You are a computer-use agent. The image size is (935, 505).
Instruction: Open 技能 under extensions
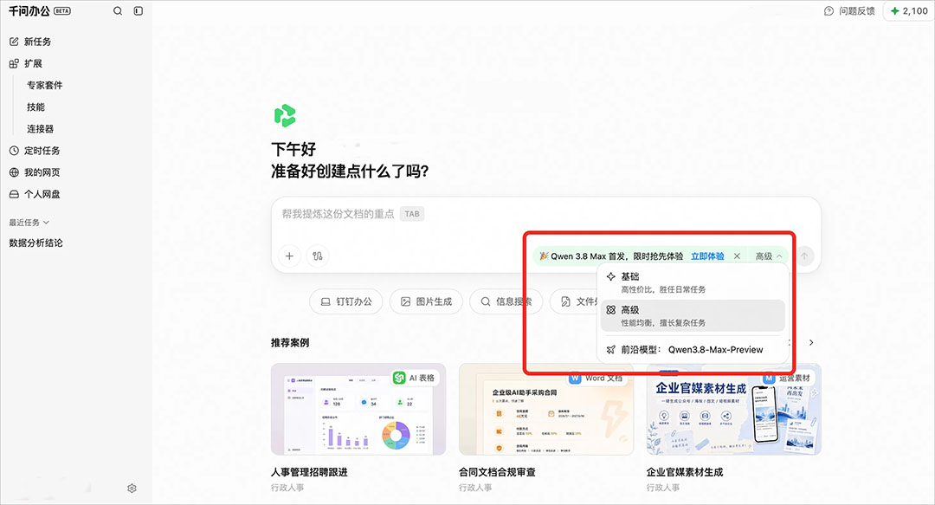(x=35, y=107)
